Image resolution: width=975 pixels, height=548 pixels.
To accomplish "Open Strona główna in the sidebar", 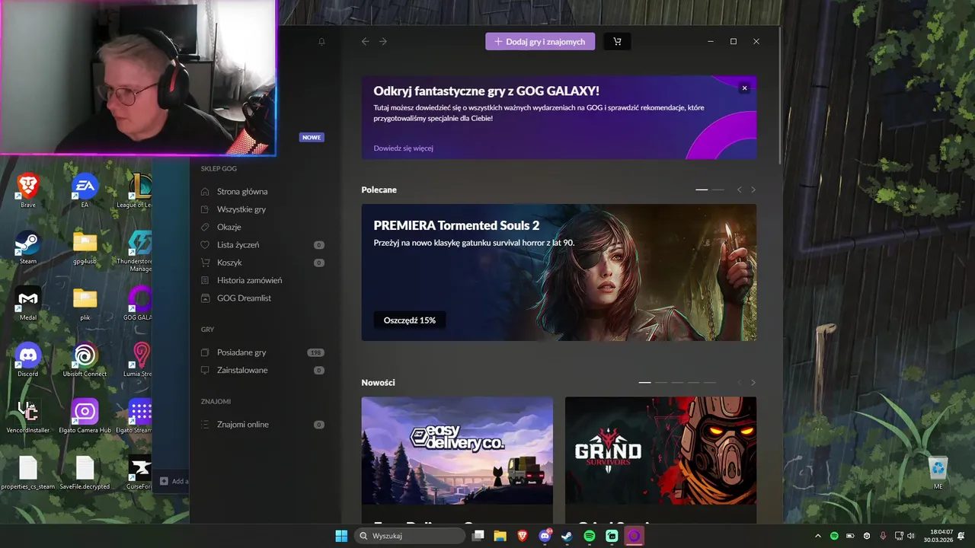I will pyautogui.click(x=242, y=192).
